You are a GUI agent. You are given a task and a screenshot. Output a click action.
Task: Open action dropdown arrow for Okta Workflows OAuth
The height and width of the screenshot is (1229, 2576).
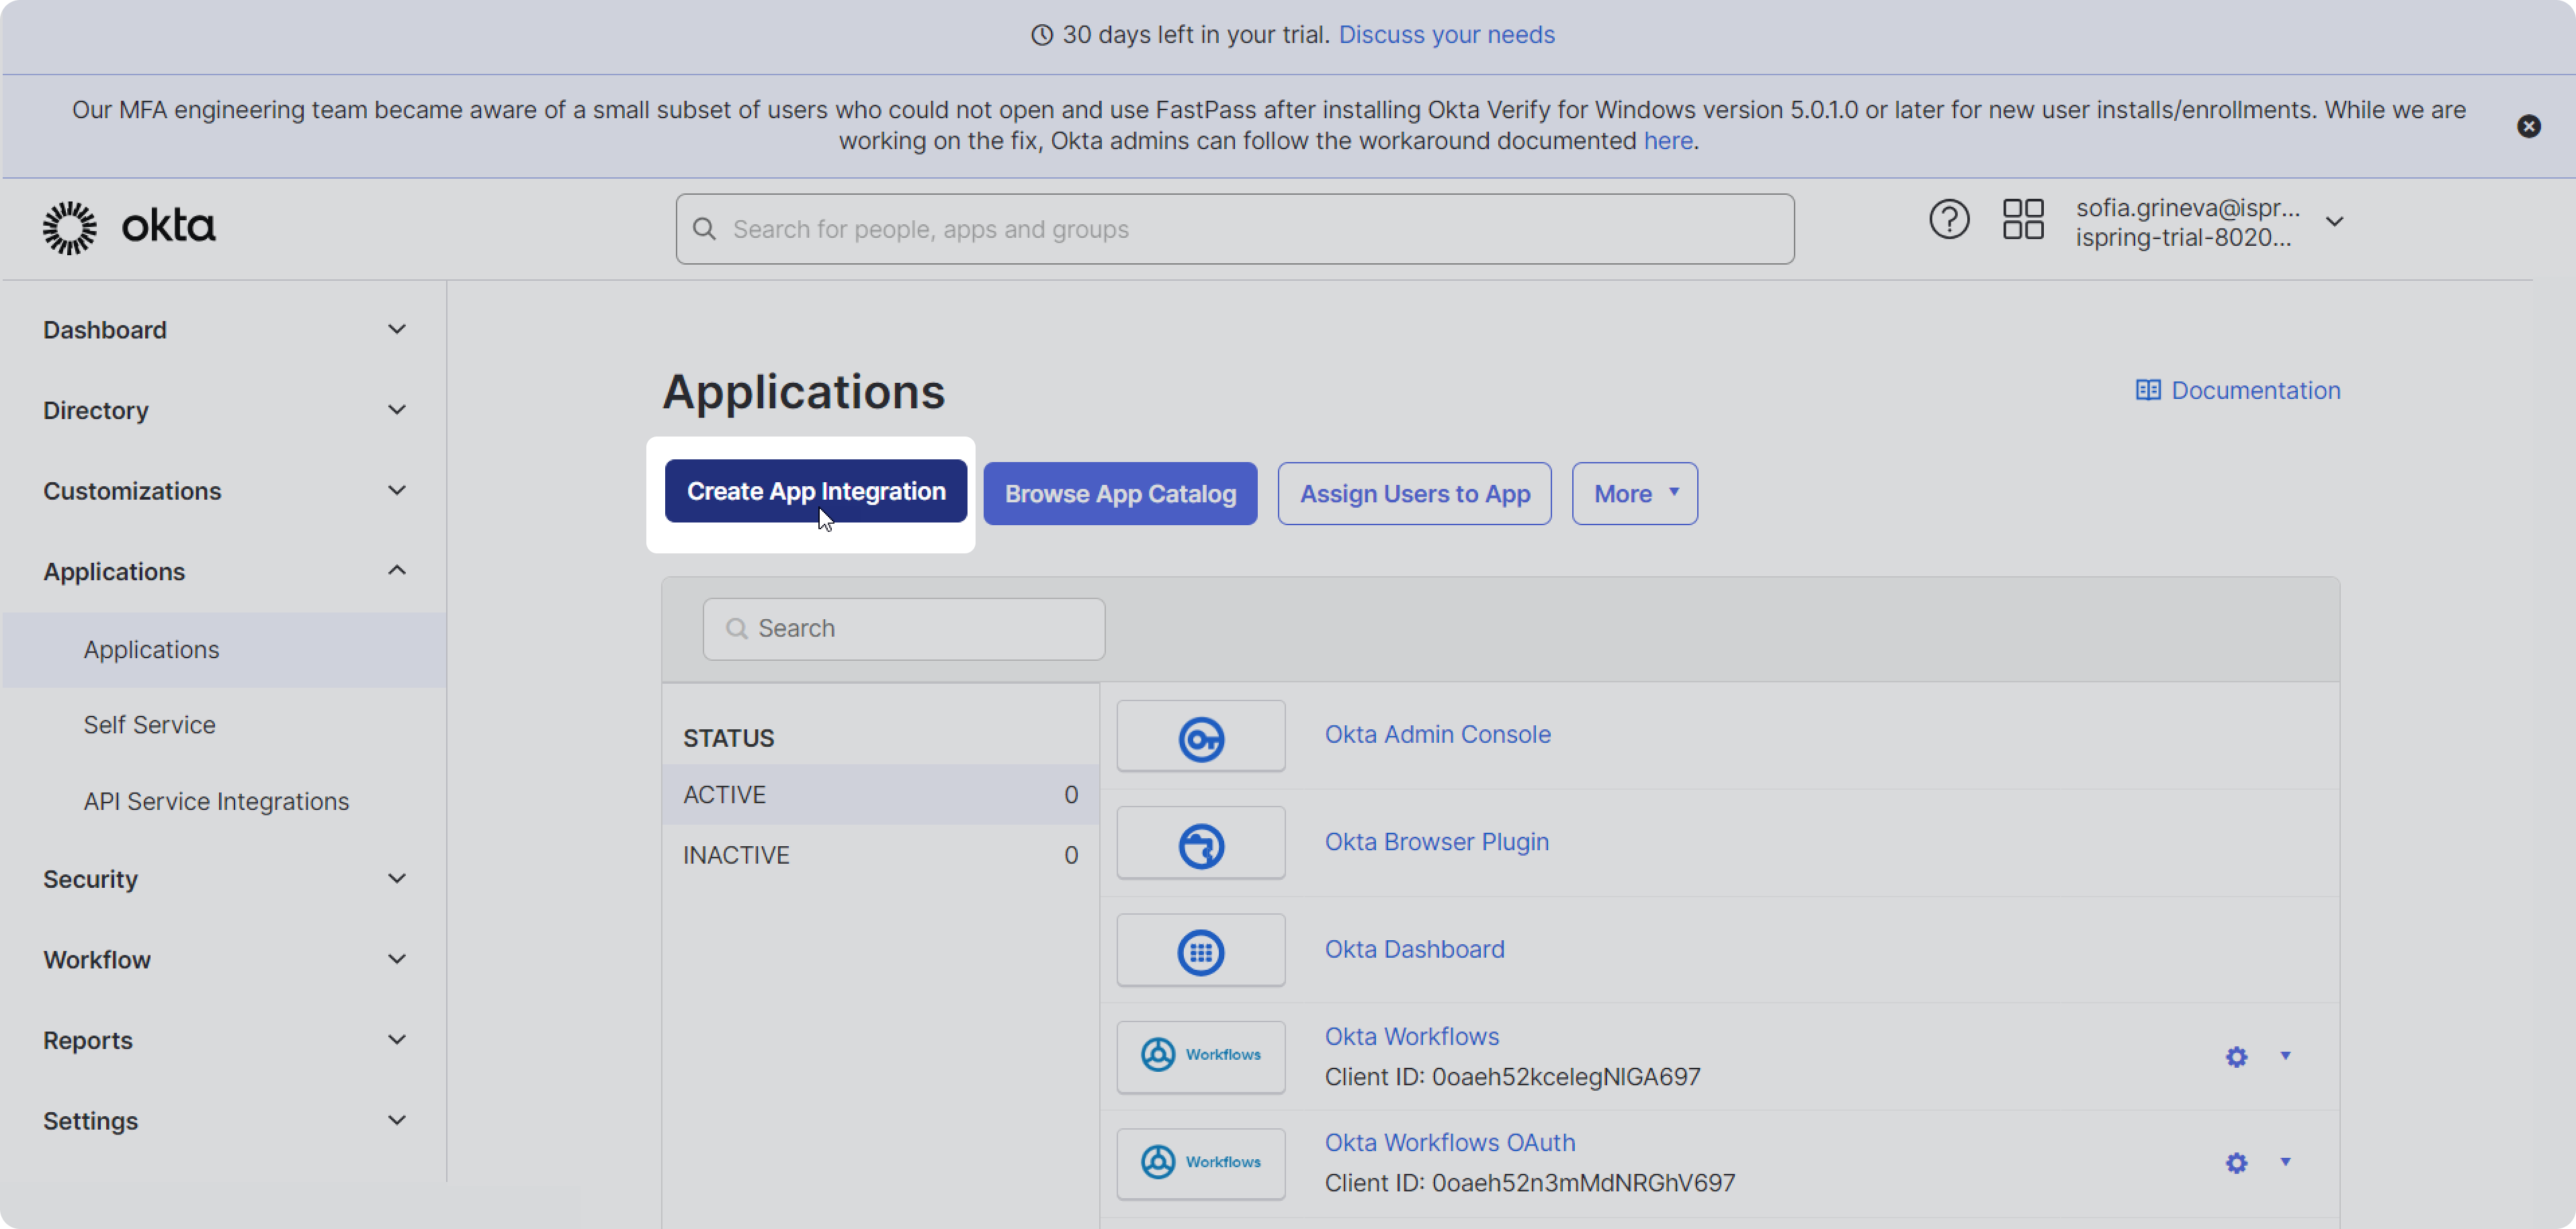pyautogui.click(x=2285, y=1162)
